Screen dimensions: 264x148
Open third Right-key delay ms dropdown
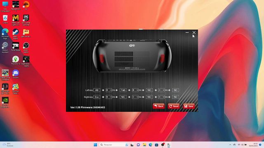click(x=161, y=97)
